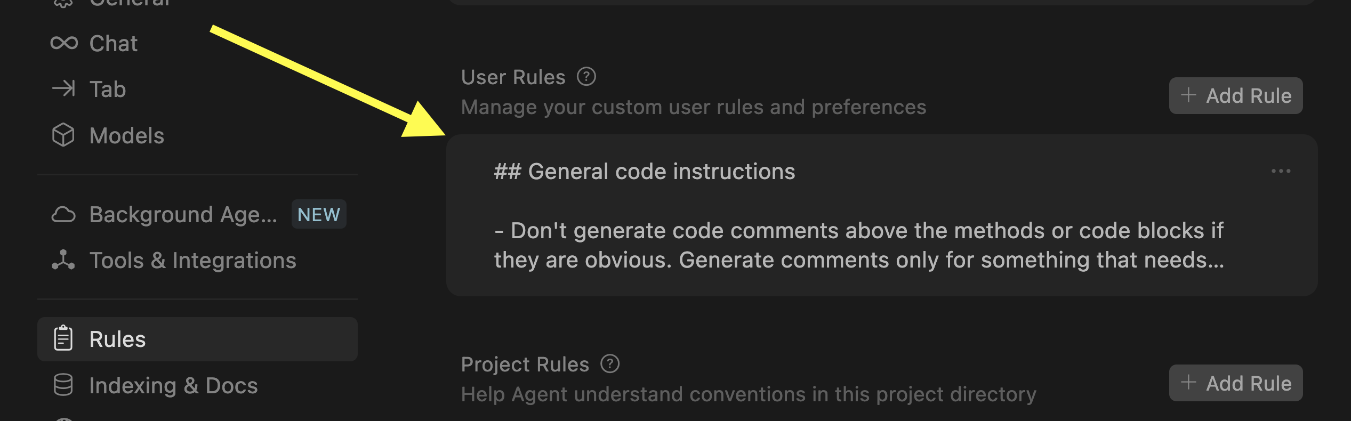
Task: Click the clipboard icon beside Rules
Action: coord(63,338)
